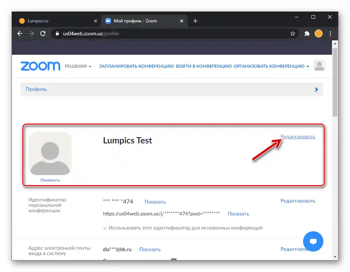Expand ОРГАНИЗОВАТЬ КОНФЕРЕНЦИЮ dropdown
Screen dimensions: 350x272
(271, 66)
